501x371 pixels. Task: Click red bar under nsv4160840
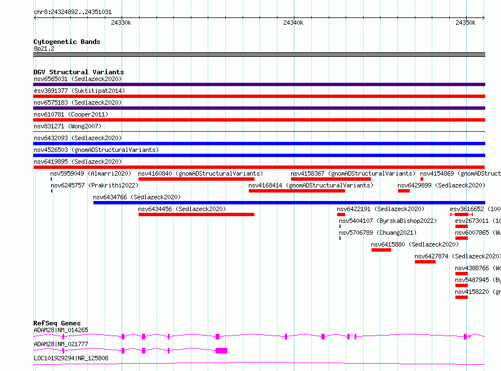point(196,179)
